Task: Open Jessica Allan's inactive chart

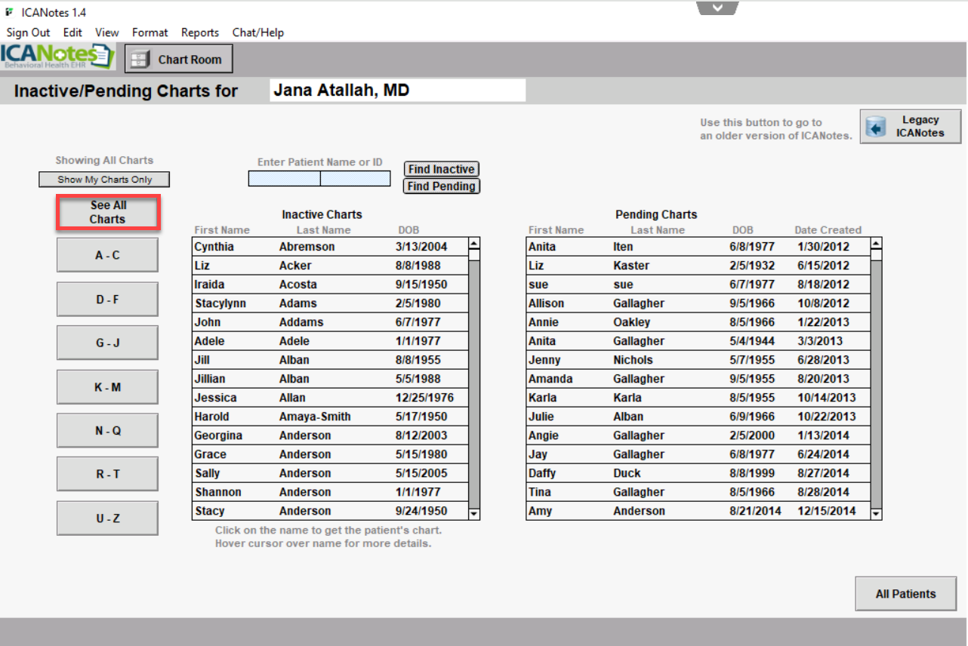Action: [330, 398]
